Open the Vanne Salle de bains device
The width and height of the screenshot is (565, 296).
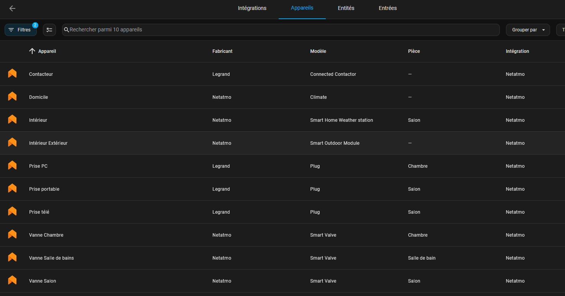51,258
